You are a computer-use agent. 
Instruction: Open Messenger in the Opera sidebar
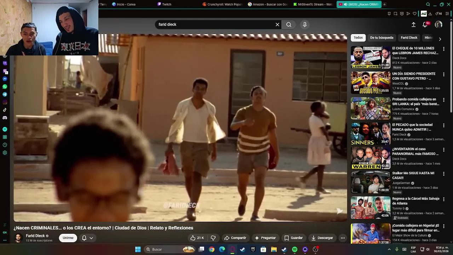(5, 79)
